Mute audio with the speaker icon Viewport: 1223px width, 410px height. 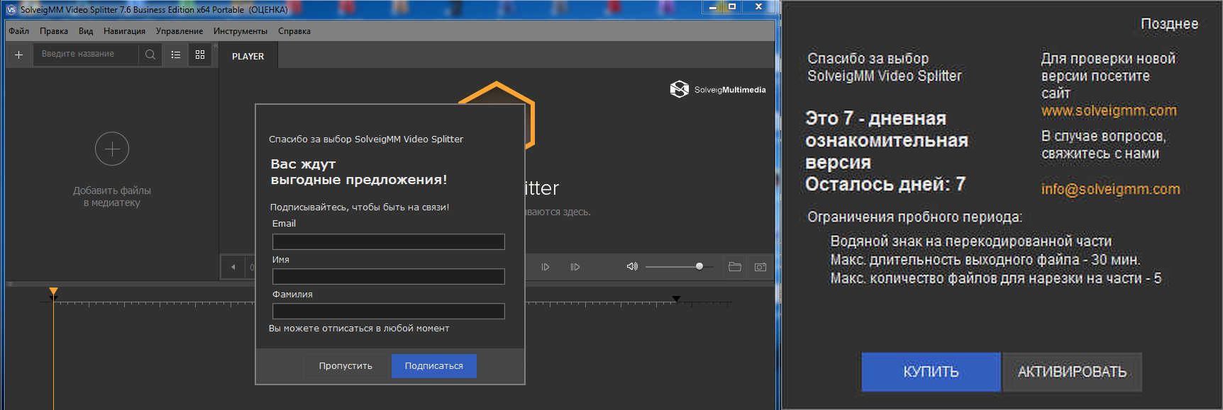pos(631,267)
